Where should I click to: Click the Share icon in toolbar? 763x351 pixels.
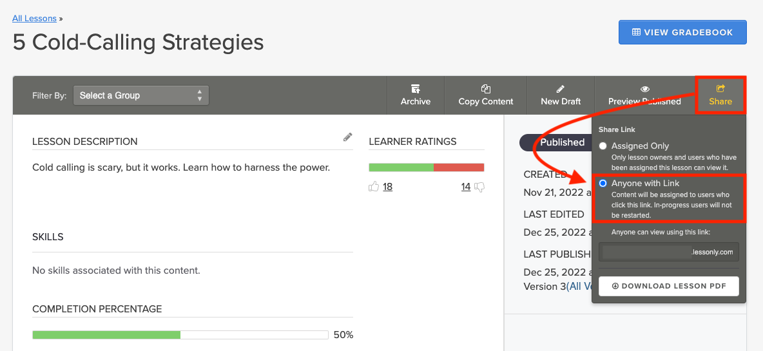(720, 89)
